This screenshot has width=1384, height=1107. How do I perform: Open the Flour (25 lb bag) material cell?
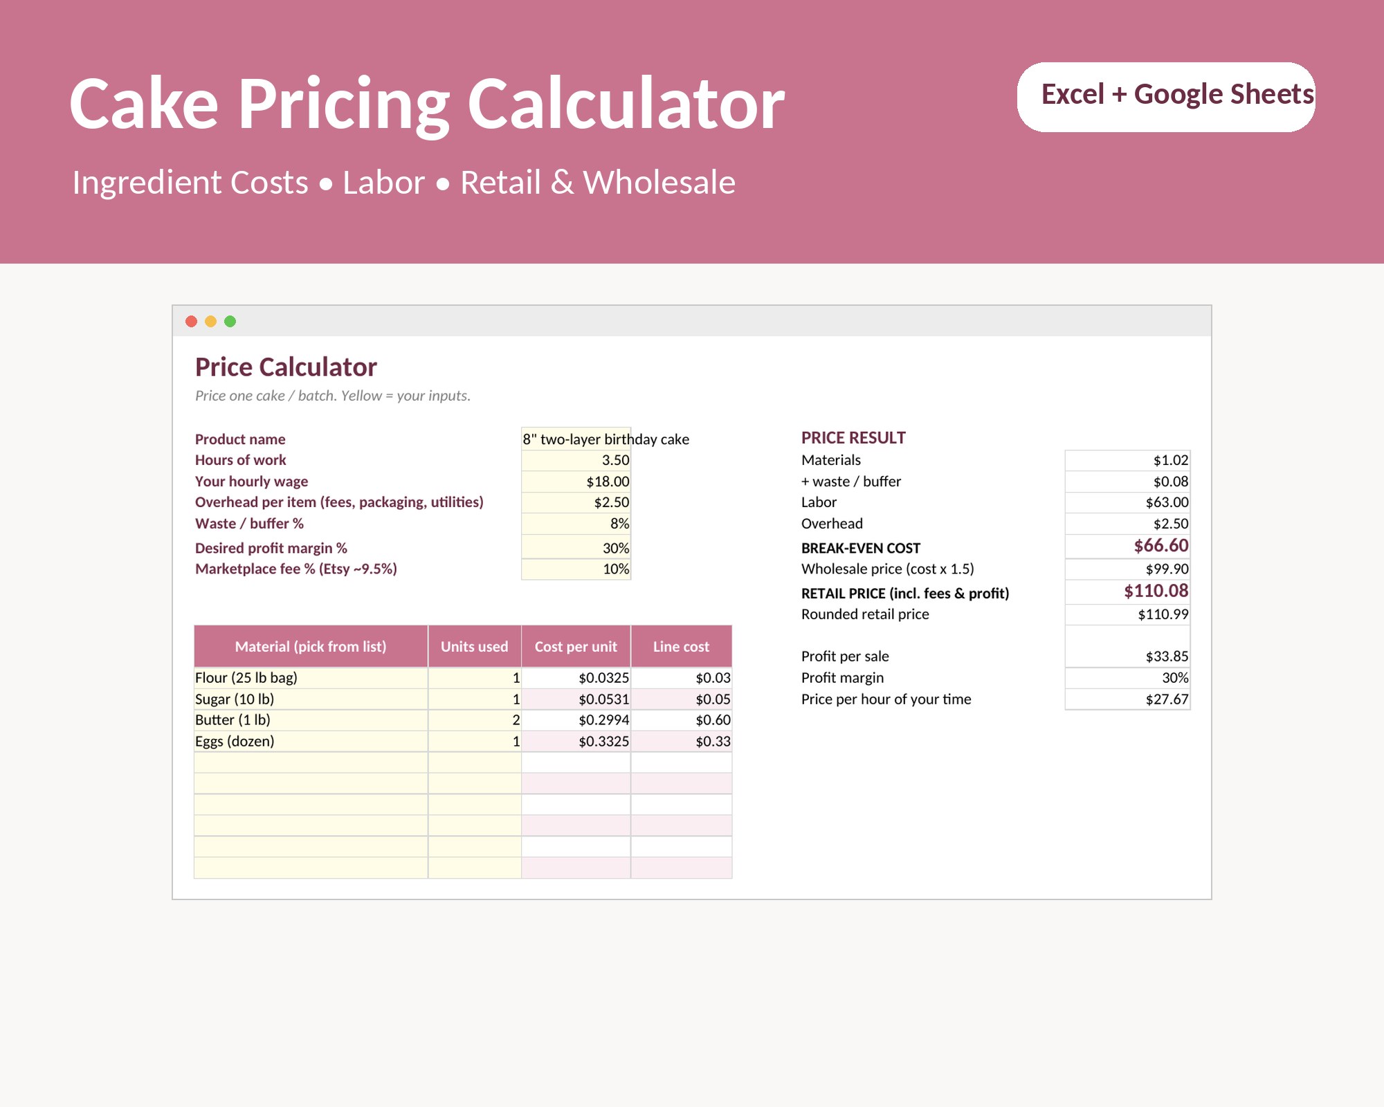[311, 678]
